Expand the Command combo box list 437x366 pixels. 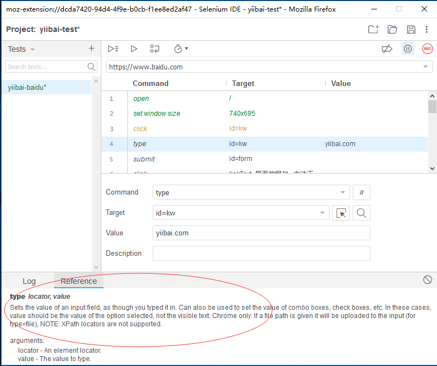tap(342, 192)
